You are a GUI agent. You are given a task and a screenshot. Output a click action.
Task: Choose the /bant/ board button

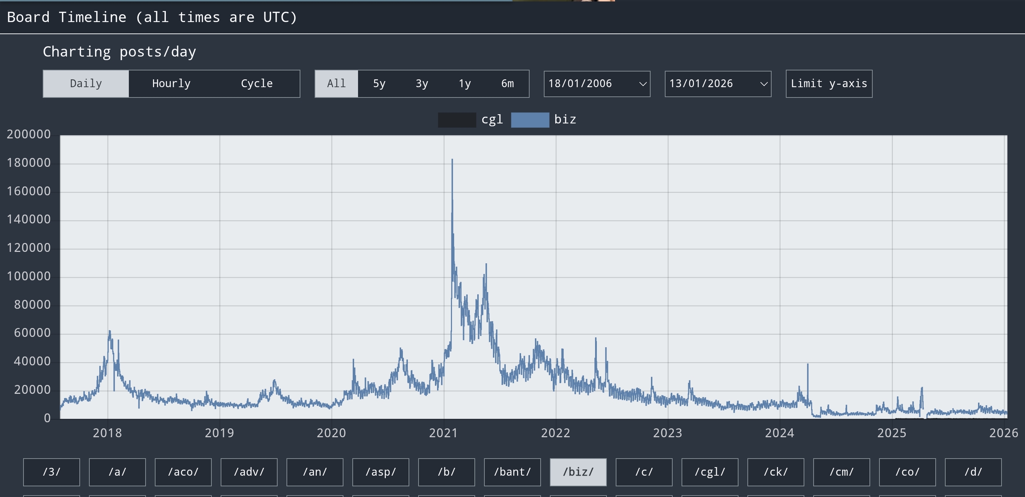512,472
